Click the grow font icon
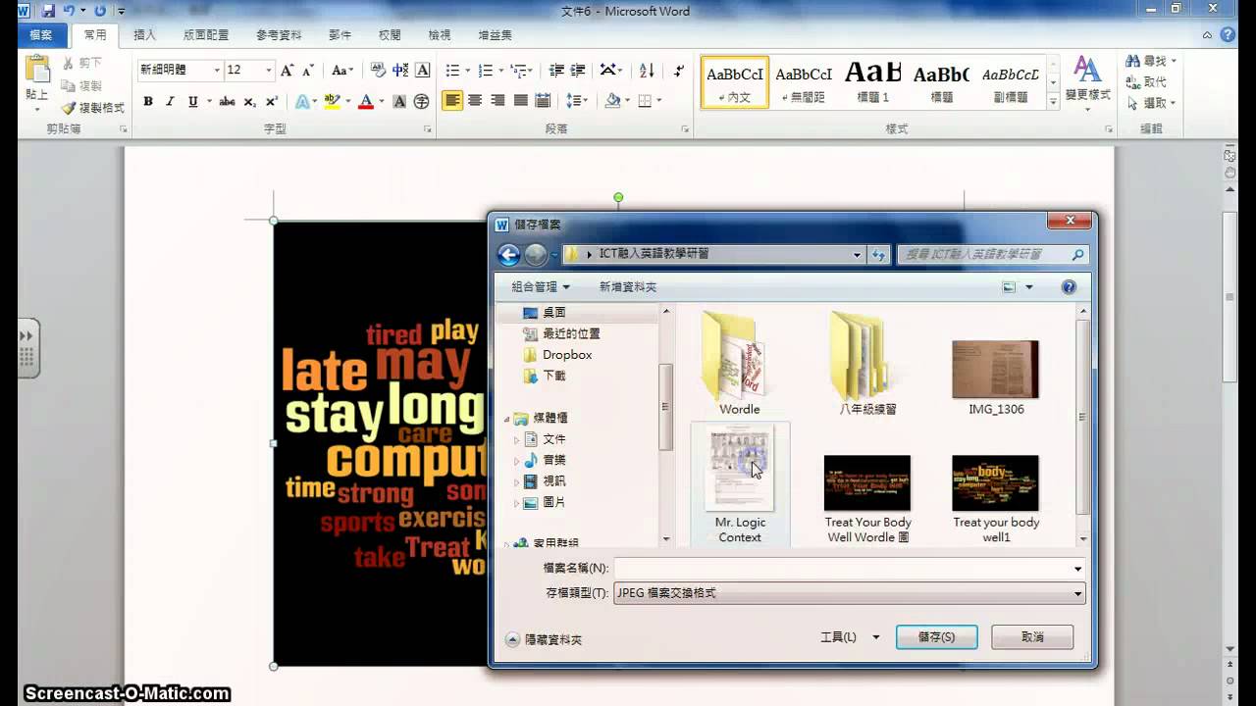 pyautogui.click(x=287, y=71)
